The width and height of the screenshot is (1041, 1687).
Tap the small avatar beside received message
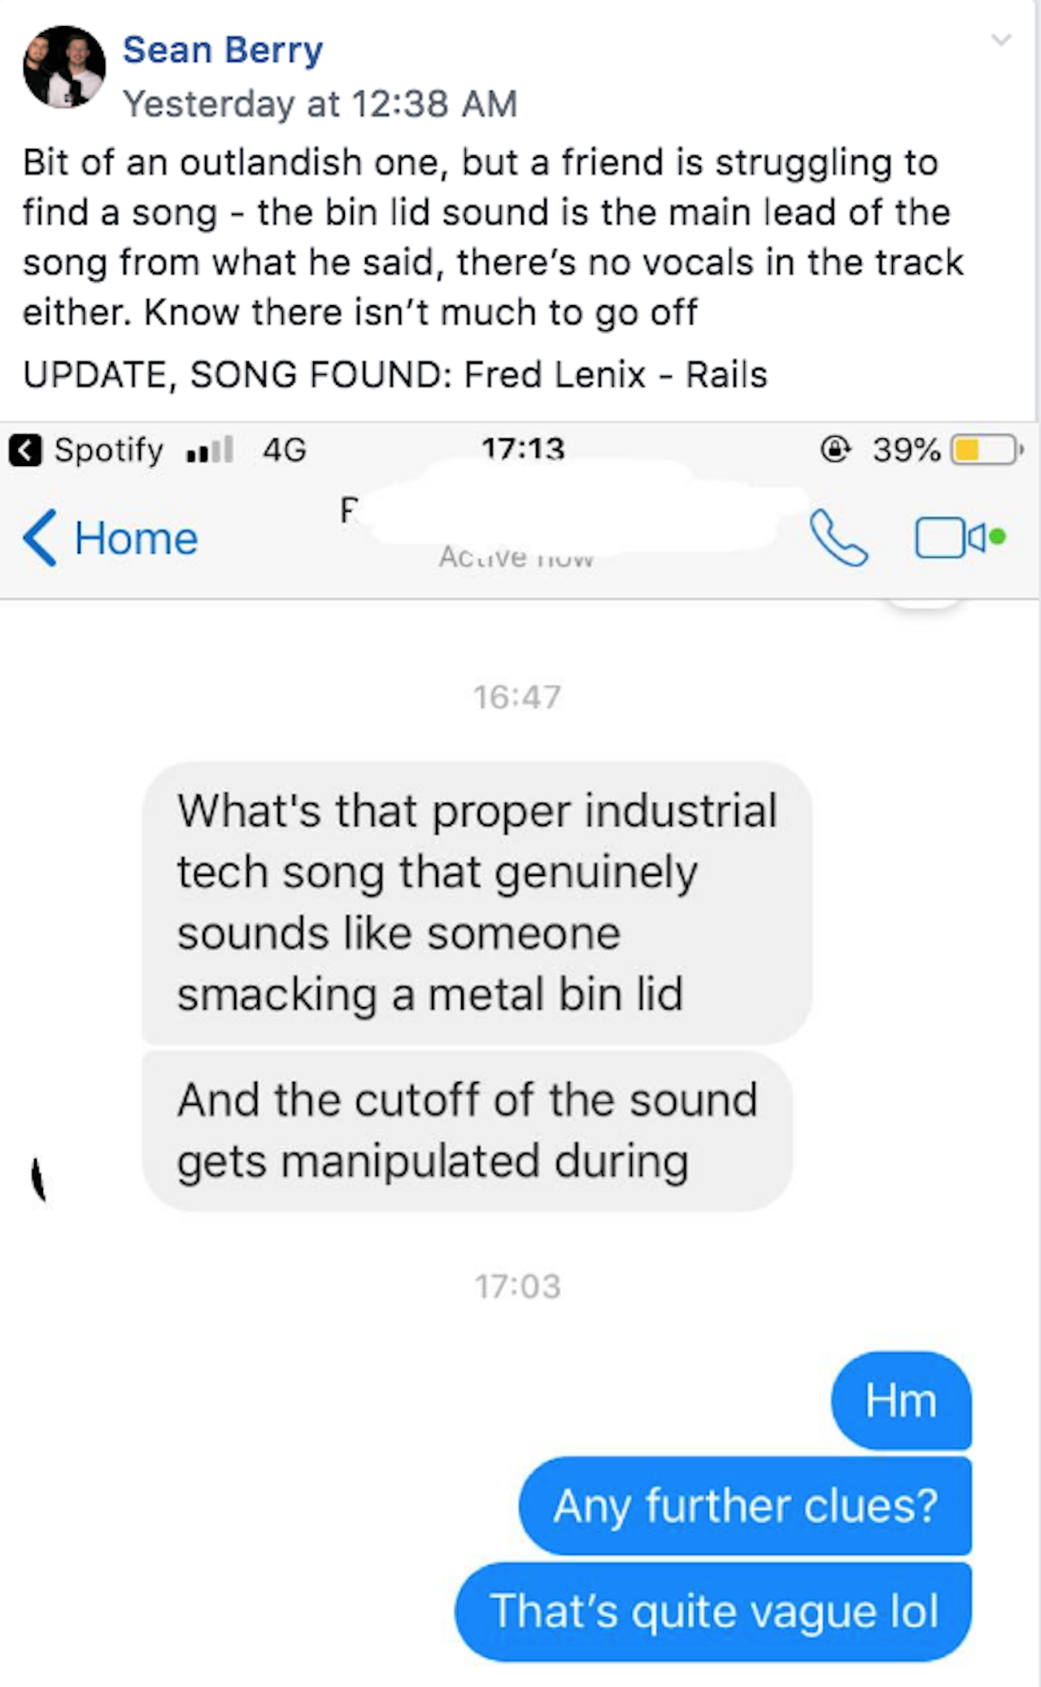(x=38, y=1179)
